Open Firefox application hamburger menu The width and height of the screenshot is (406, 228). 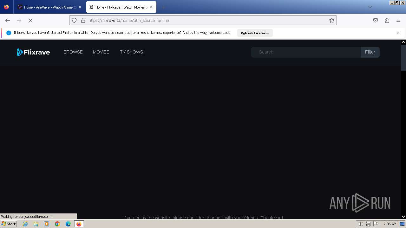pyautogui.click(x=398, y=20)
